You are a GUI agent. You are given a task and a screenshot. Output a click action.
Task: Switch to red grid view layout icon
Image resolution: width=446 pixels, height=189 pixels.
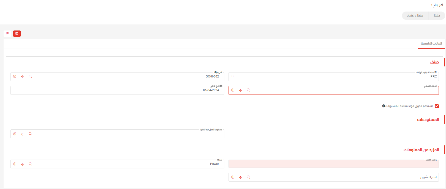(x=17, y=34)
